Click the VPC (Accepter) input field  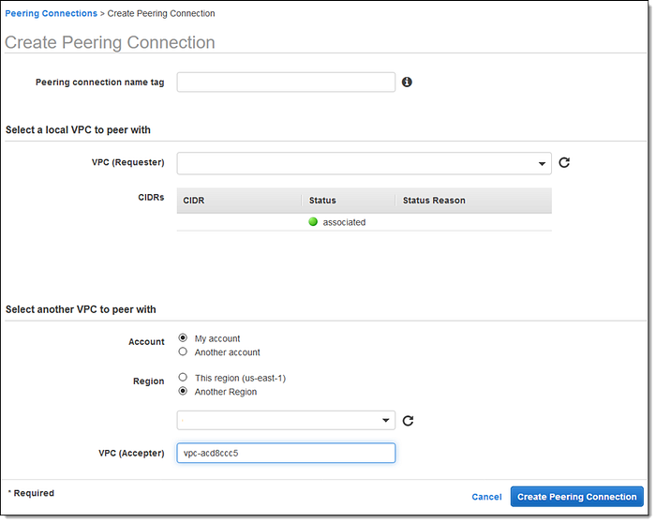pos(286,454)
